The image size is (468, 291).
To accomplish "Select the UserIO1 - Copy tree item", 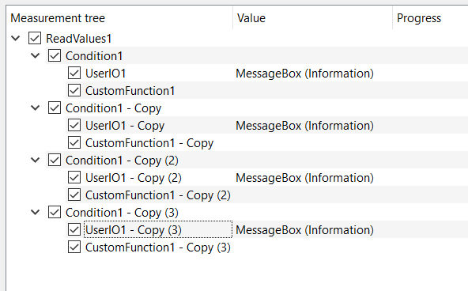I will click(x=125, y=126).
